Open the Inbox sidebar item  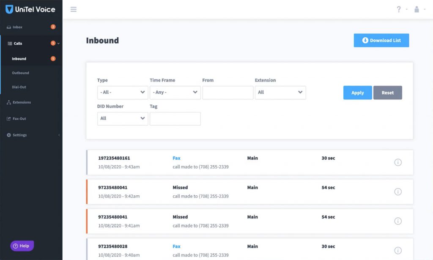[x=17, y=27]
